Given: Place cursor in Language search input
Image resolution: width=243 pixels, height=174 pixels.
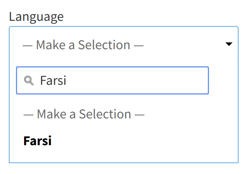Looking at the screenshot, I should pos(120,81).
